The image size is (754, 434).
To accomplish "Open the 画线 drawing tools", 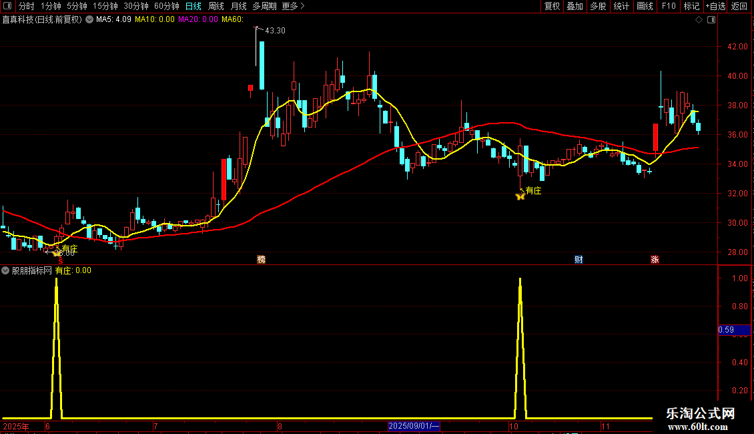I will pyautogui.click(x=645, y=6).
